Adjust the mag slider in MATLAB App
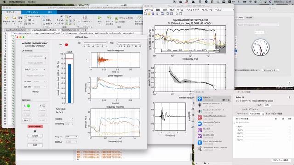The image size is (294, 165). pyautogui.click(x=128, y=43)
